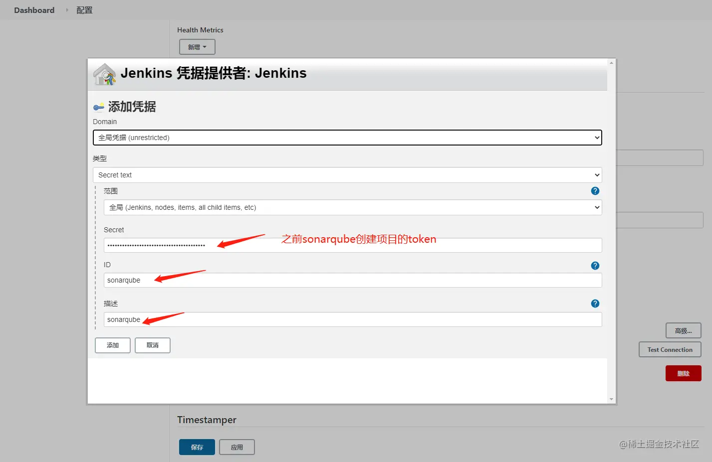Click the 高级... advanced button
The height and width of the screenshot is (462, 712).
click(683, 330)
